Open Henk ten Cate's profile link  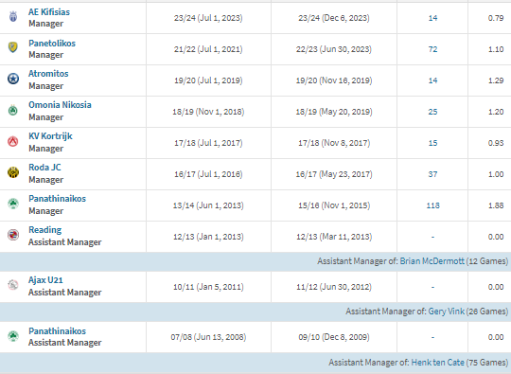(437, 363)
